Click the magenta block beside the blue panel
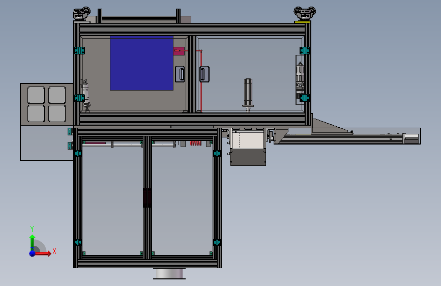 (x=179, y=51)
